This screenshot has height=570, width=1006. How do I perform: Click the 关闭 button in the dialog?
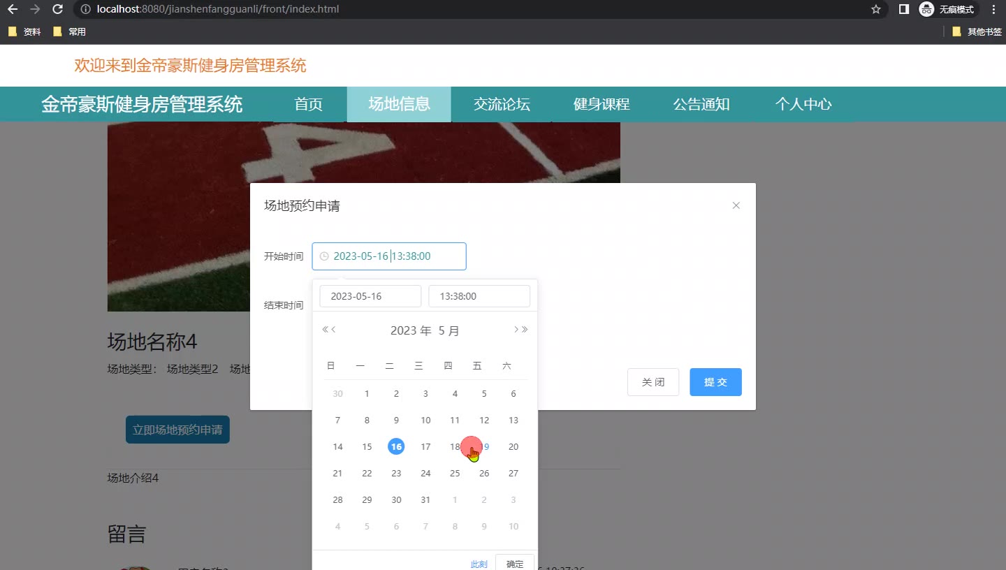coord(653,382)
